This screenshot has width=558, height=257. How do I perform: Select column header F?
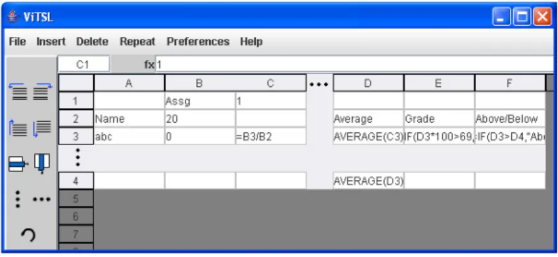pos(509,83)
